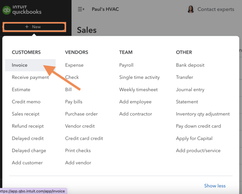Viewport: 242px width, 194px height.
Task: Open the Estimate creation screen
Action: tap(21, 89)
